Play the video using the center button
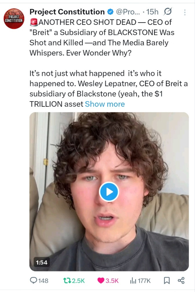This screenshot has width=195, height=292. pyautogui.click(x=109, y=192)
